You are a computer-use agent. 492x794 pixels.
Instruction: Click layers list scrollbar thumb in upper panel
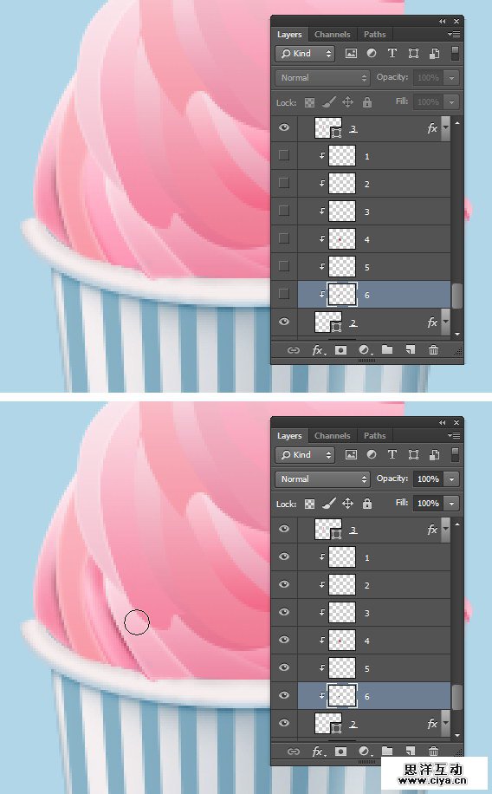456,296
